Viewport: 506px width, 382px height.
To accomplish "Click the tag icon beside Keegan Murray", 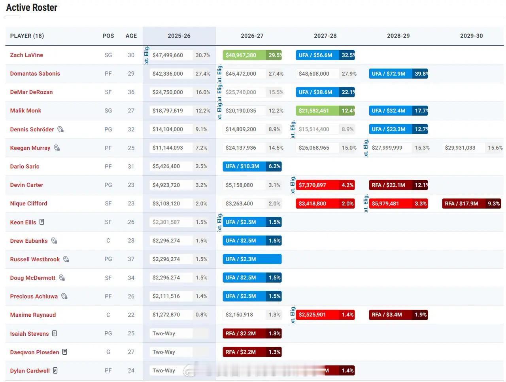I will tap(57, 148).
